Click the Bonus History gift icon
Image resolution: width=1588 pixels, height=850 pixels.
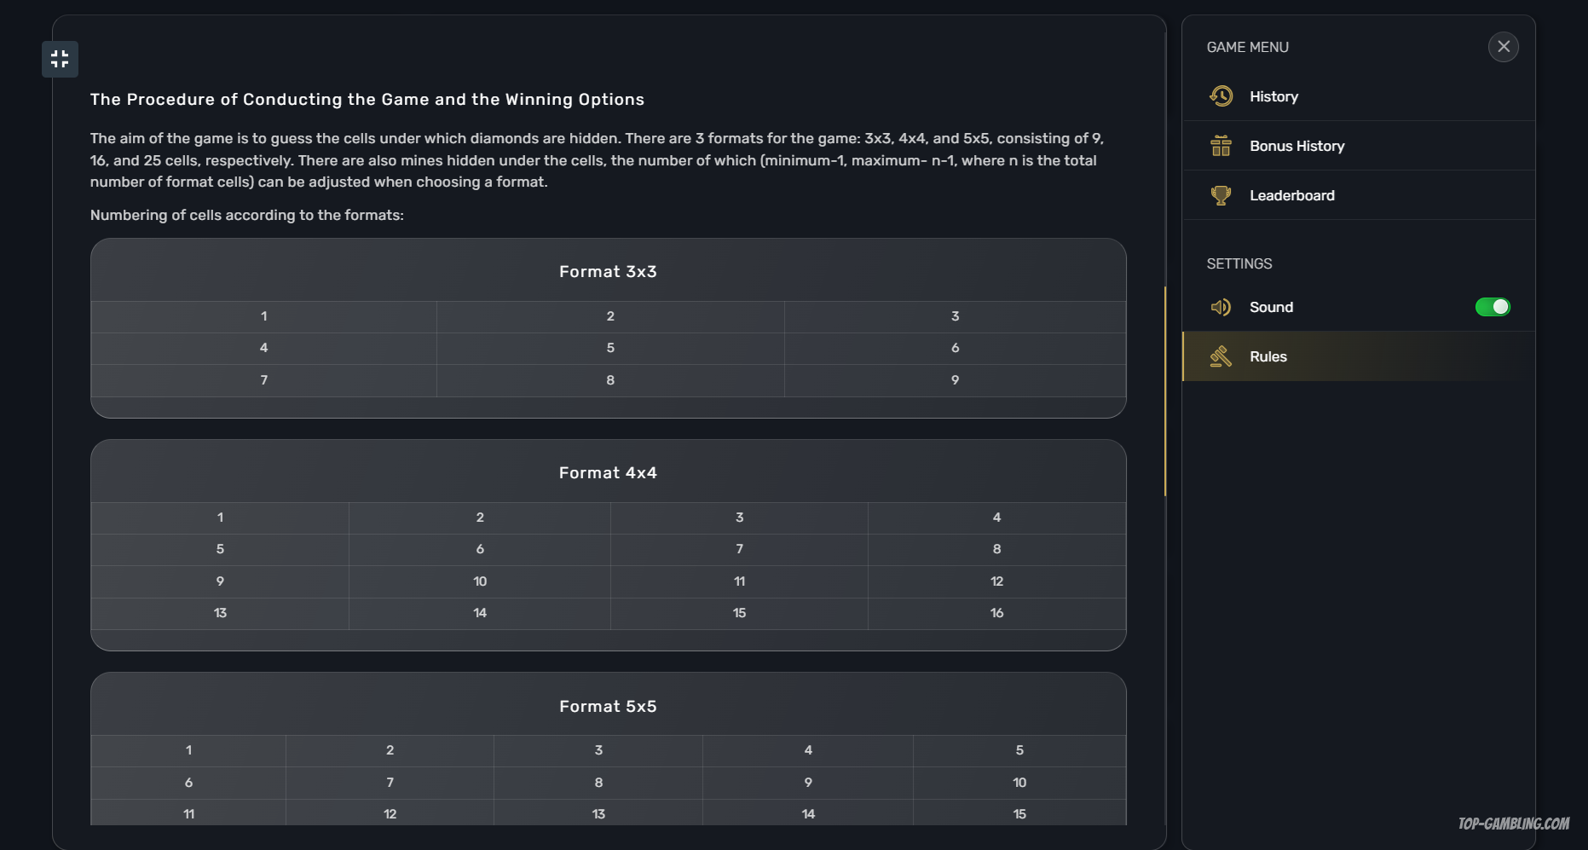(x=1221, y=146)
